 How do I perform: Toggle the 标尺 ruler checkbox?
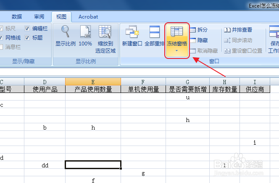coord(1,28)
